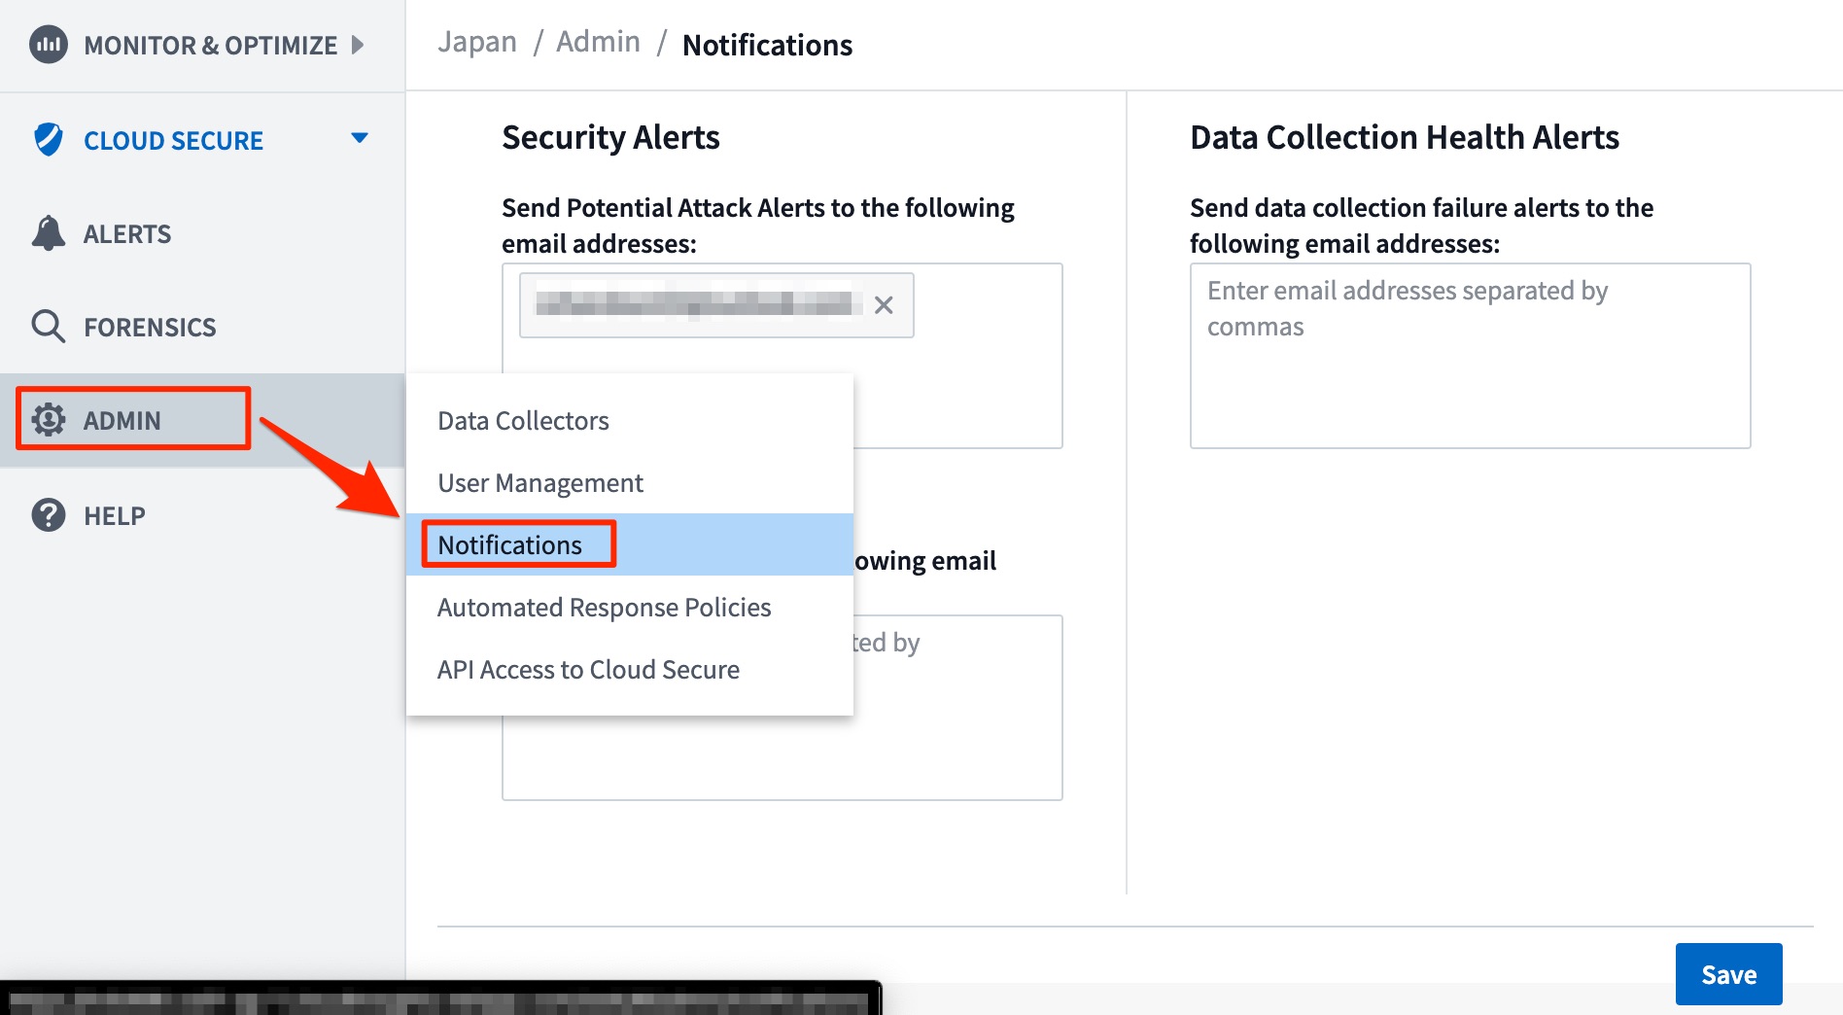This screenshot has height=1015, width=1843.
Task: Expand the Monitor & Optimize submenu arrow
Action: pos(358,44)
